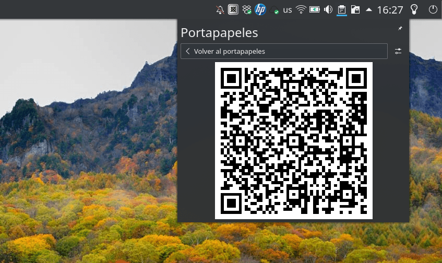Open the clipboard configure sliders icon
Screen dimensions: 442x263
[x=398, y=51]
